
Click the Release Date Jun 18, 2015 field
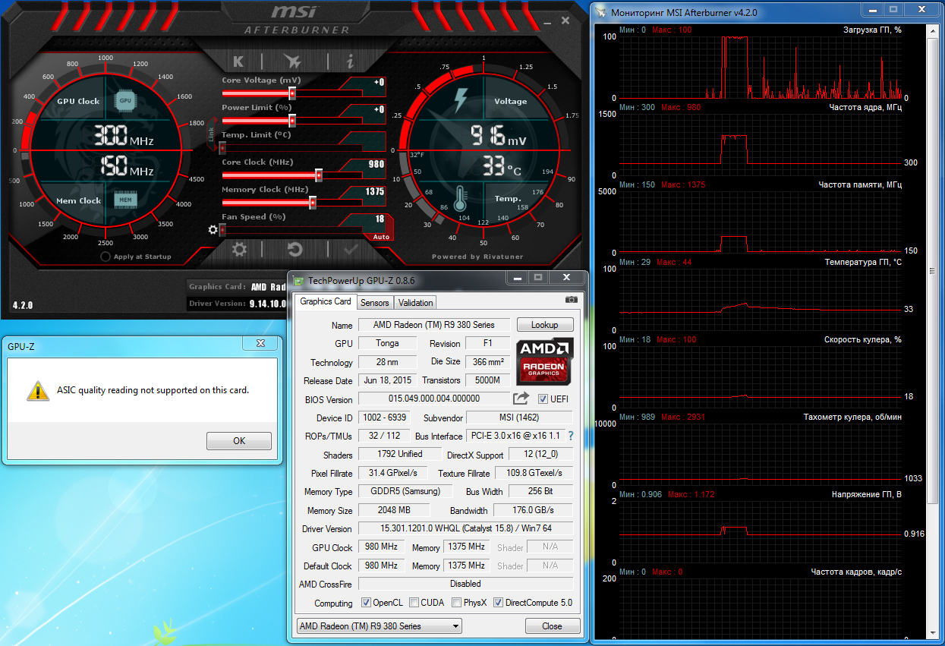(x=388, y=380)
